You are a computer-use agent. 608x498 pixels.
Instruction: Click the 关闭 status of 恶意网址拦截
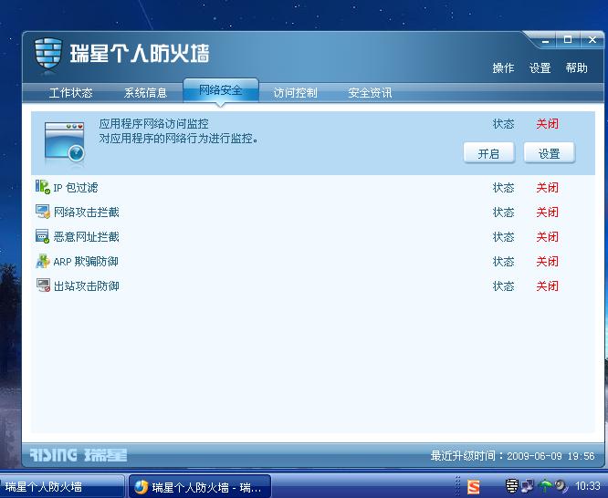pyautogui.click(x=547, y=237)
